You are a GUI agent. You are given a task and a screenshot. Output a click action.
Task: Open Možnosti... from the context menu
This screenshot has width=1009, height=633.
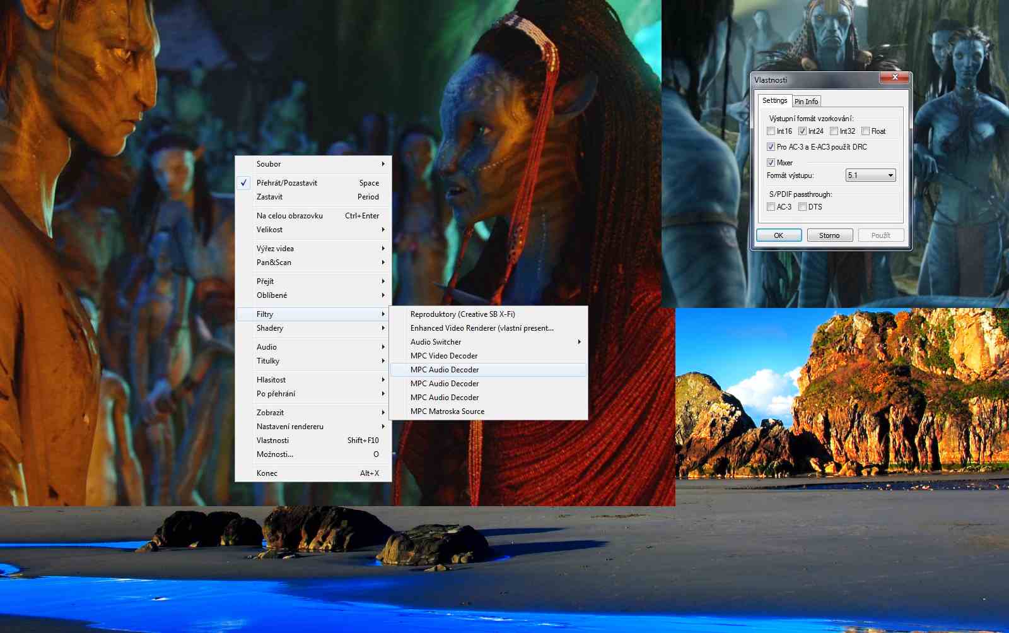(x=313, y=454)
